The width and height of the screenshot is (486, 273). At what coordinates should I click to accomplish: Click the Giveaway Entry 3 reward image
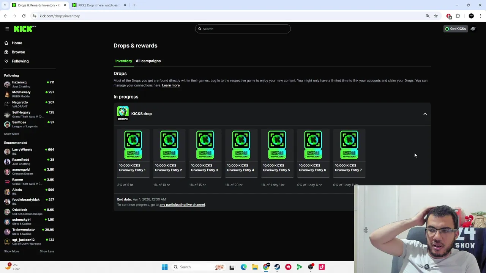(x=205, y=145)
